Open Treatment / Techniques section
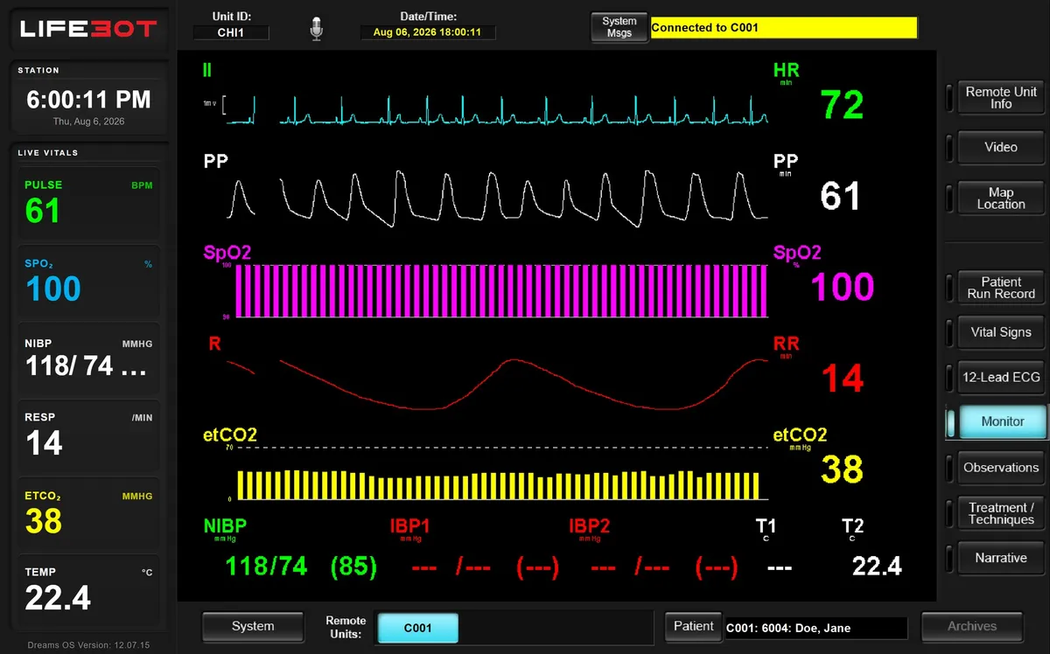Screen dimensions: 1050x654 coord(1001,513)
